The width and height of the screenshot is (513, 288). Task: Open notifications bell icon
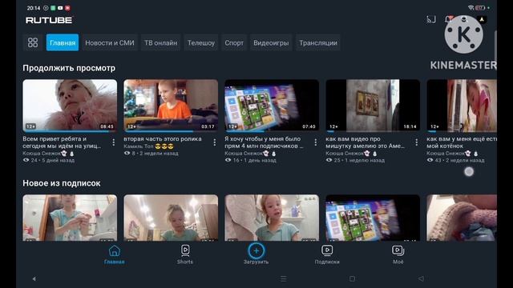449,19
